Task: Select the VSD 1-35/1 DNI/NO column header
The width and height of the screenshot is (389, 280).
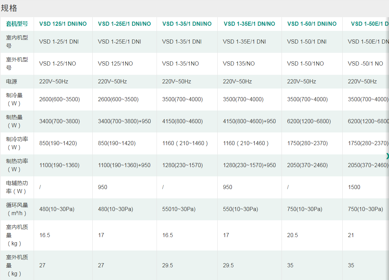Action: 187,24
